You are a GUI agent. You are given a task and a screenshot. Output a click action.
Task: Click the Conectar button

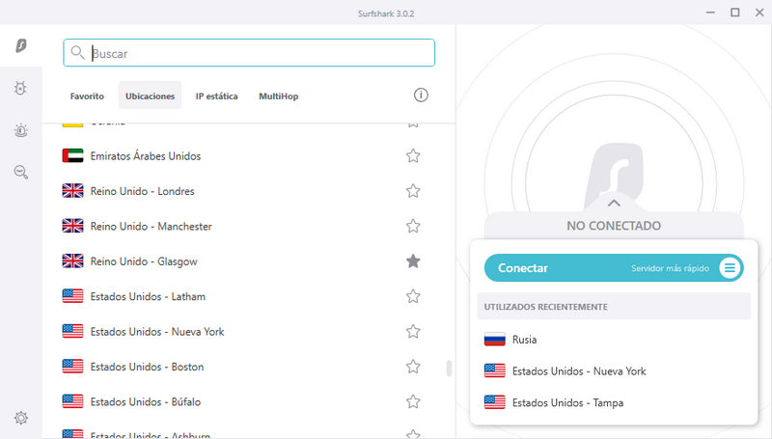point(614,267)
